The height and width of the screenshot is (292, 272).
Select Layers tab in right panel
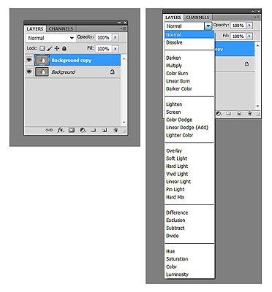click(173, 18)
